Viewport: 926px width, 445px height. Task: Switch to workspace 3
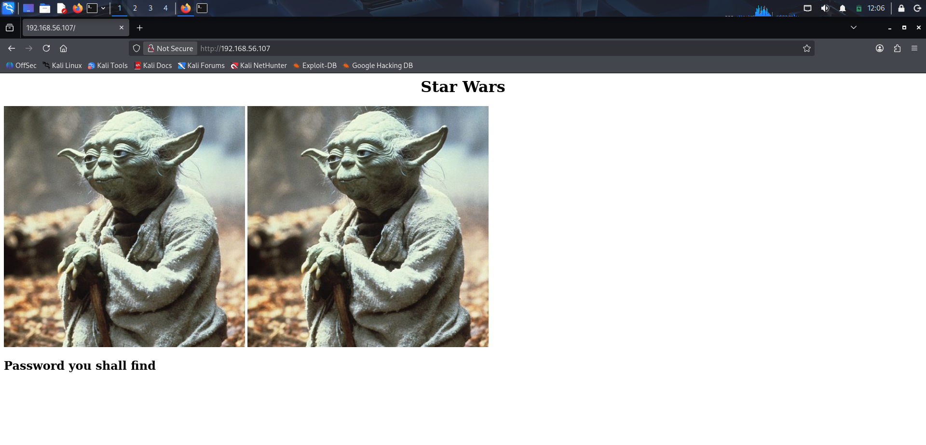[150, 8]
